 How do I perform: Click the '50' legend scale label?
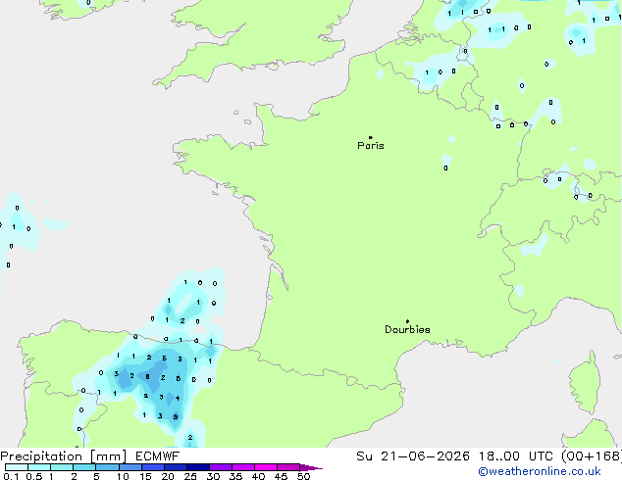(303, 476)
